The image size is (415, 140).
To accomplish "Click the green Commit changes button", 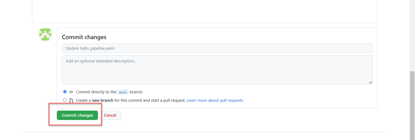I will coord(77,115).
